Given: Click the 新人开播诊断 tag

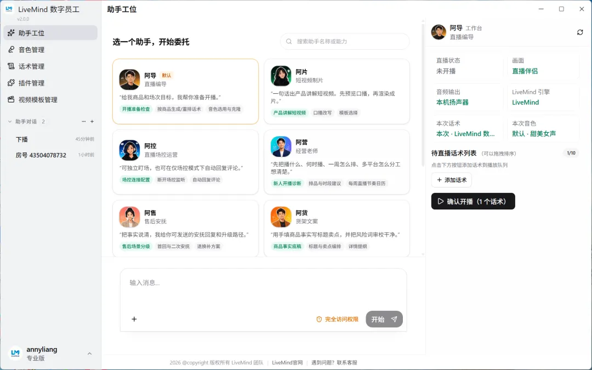Looking at the screenshot, I should tap(287, 183).
